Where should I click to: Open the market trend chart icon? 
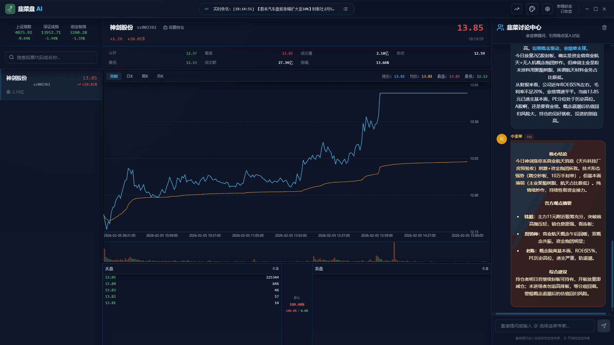click(517, 9)
